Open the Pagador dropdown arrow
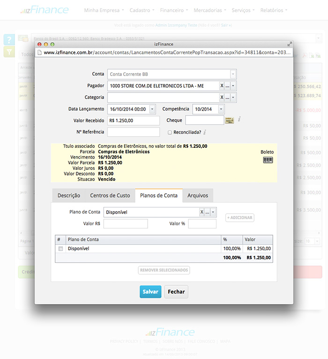The height and width of the screenshot is (359, 328). (233, 86)
